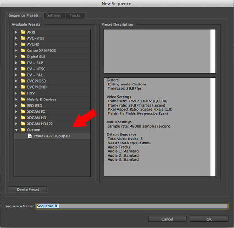This screenshot has height=228, width=234.
Task: Expand the AVCHD disclosure triangle
Action: 16,44
